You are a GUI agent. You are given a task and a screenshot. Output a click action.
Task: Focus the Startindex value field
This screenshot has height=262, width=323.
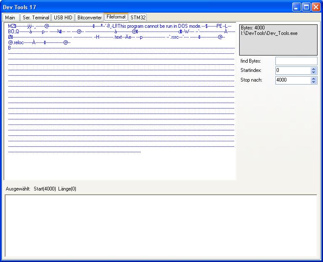293,71
